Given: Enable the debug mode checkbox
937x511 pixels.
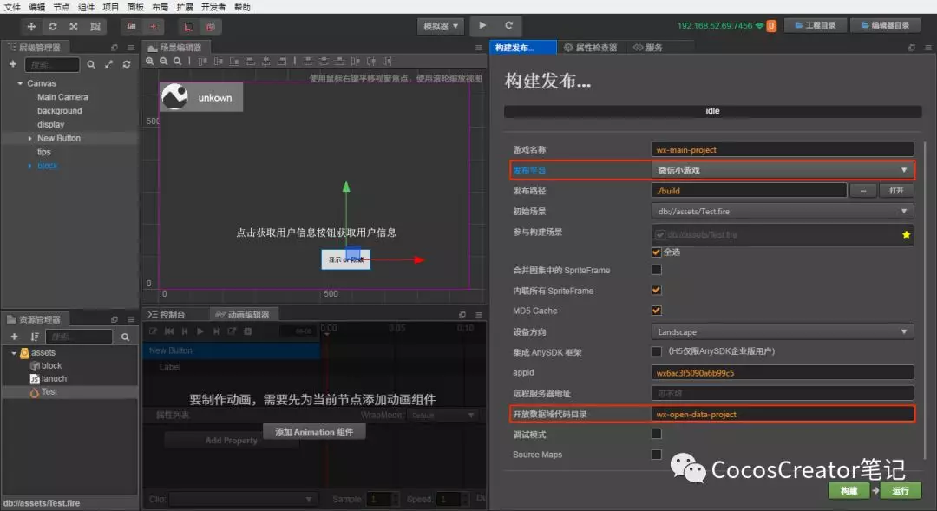Looking at the screenshot, I should (657, 434).
